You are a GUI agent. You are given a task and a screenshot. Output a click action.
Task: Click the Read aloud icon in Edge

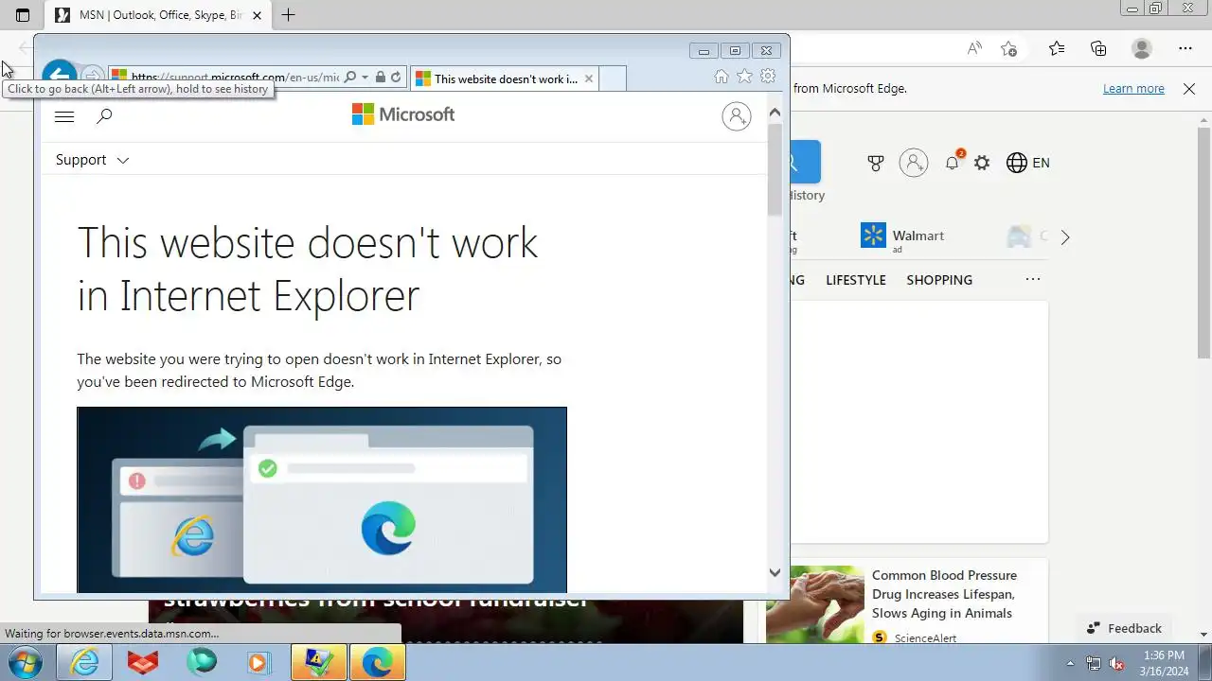point(974,48)
